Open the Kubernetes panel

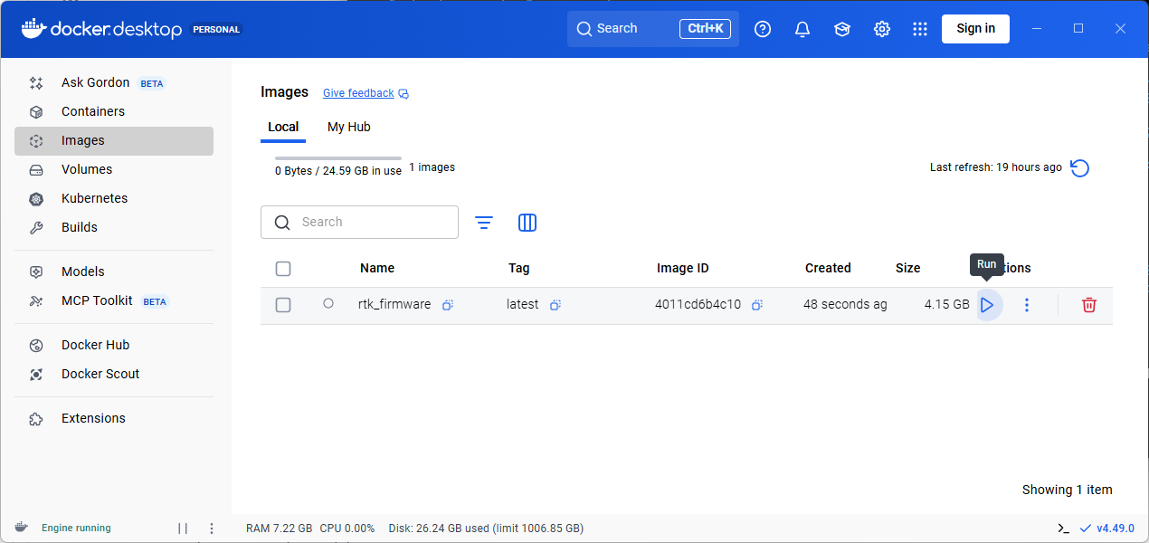click(x=94, y=198)
